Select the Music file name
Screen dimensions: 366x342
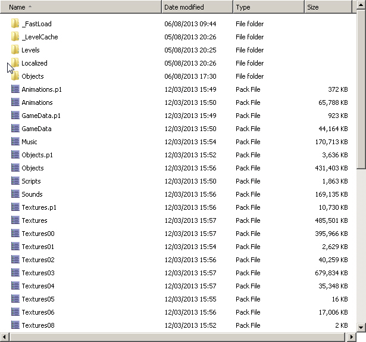pyautogui.click(x=29, y=142)
